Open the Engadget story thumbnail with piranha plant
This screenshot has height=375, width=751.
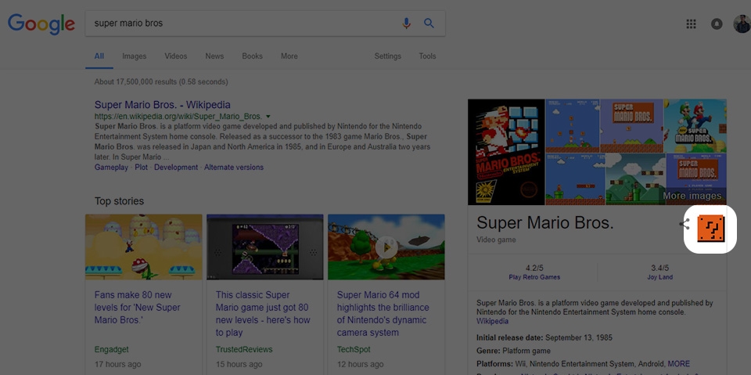click(x=144, y=247)
